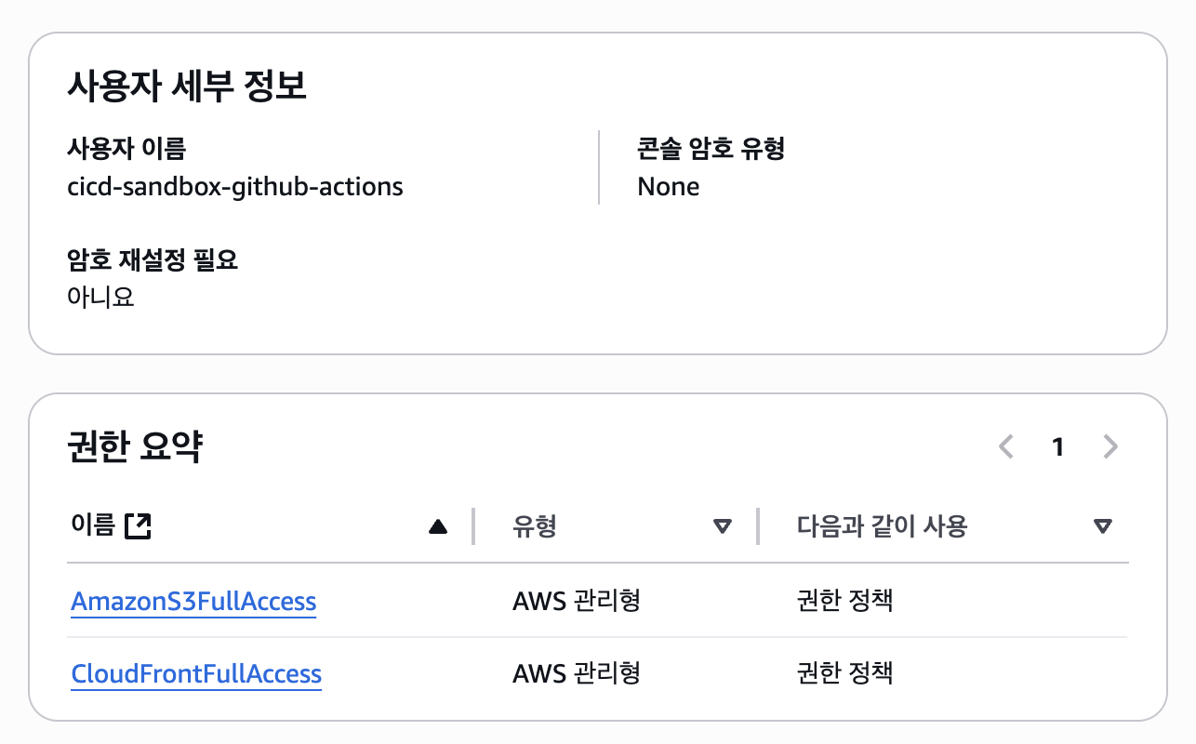The image size is (1196, 744).
Task: Go to the next page of permissions
Action: 1110,447
